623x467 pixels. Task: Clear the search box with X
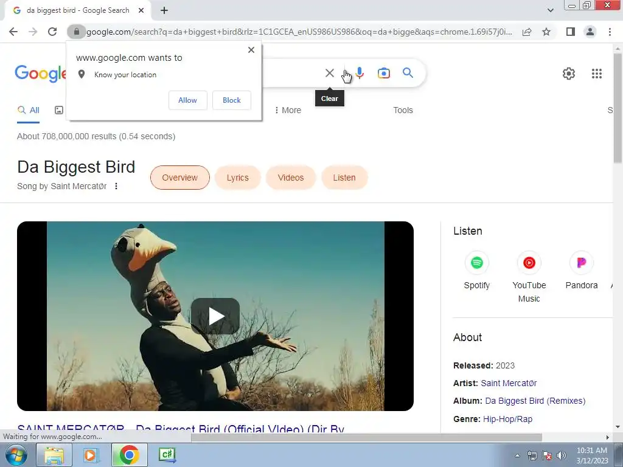(x=329, y=73)
